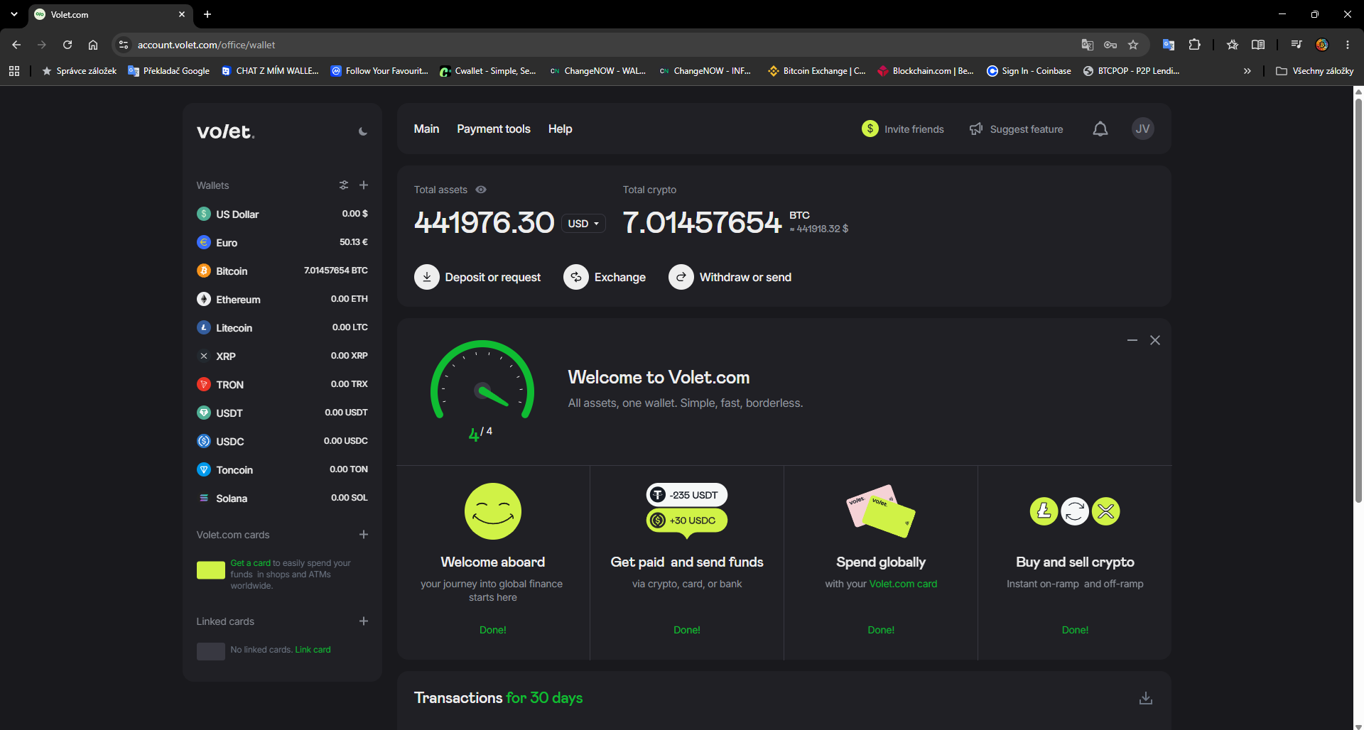Click the Toncoin wallet icon

click(204, 469)
